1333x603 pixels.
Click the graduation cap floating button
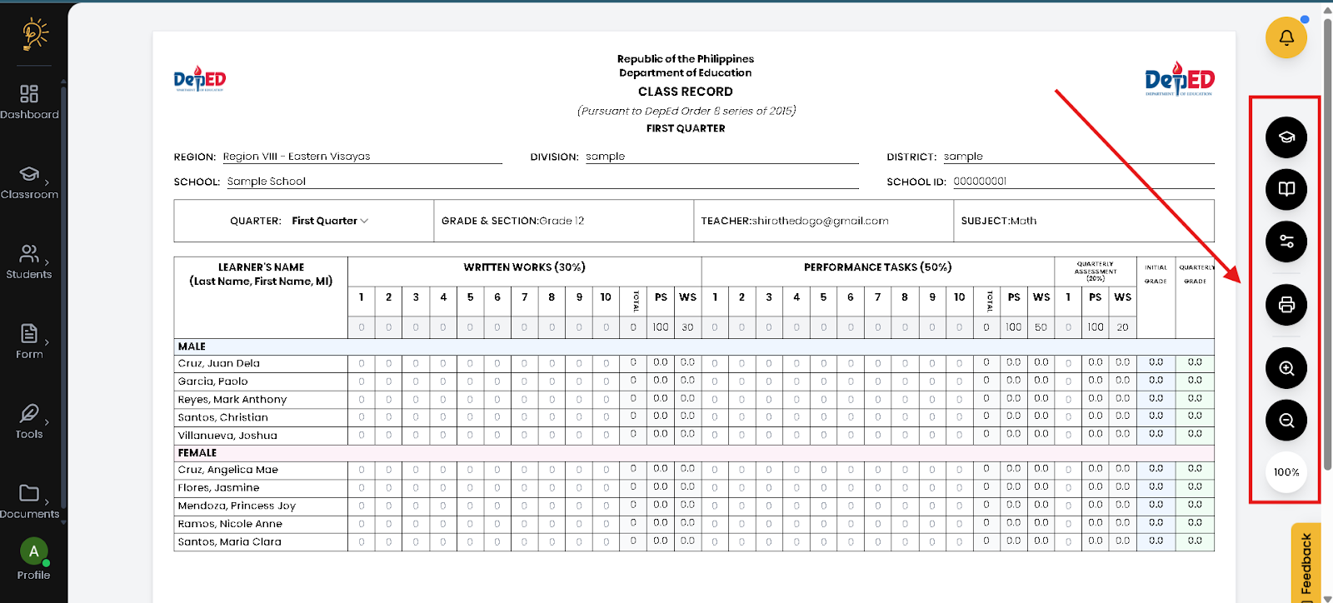[1286, 137]
